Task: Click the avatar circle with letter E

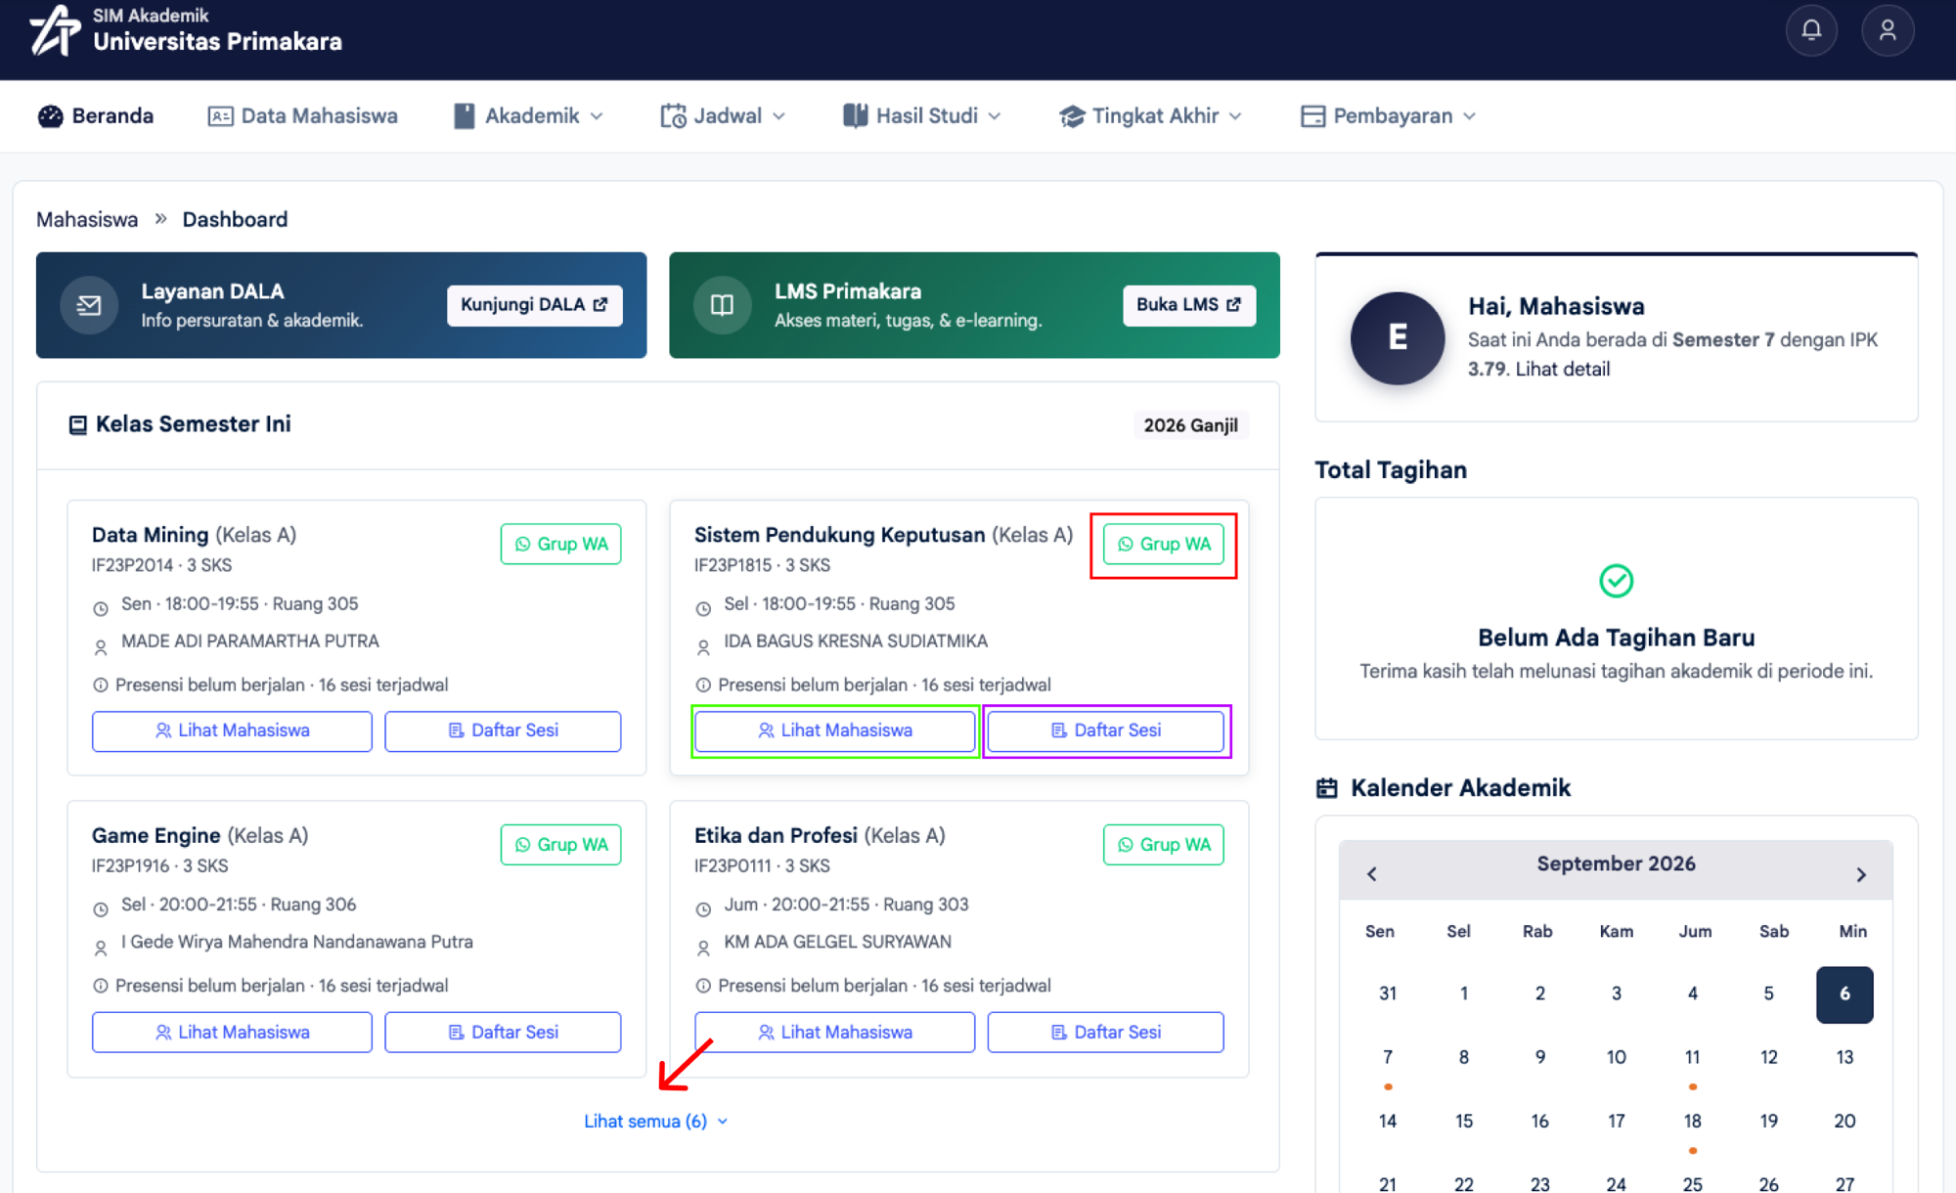Action: coord(1398,337)
